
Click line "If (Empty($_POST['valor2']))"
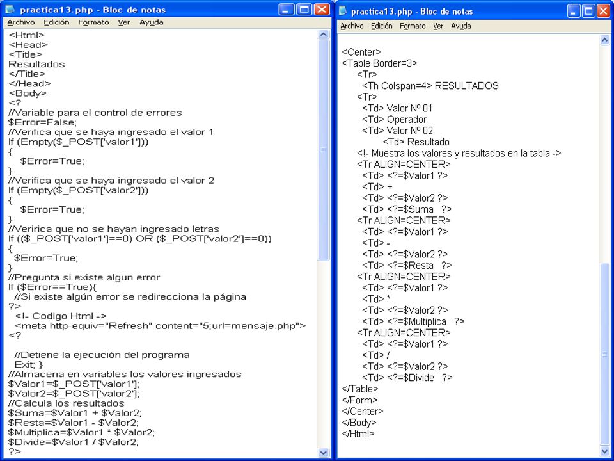pyautogui.click(x=78, y=190)
